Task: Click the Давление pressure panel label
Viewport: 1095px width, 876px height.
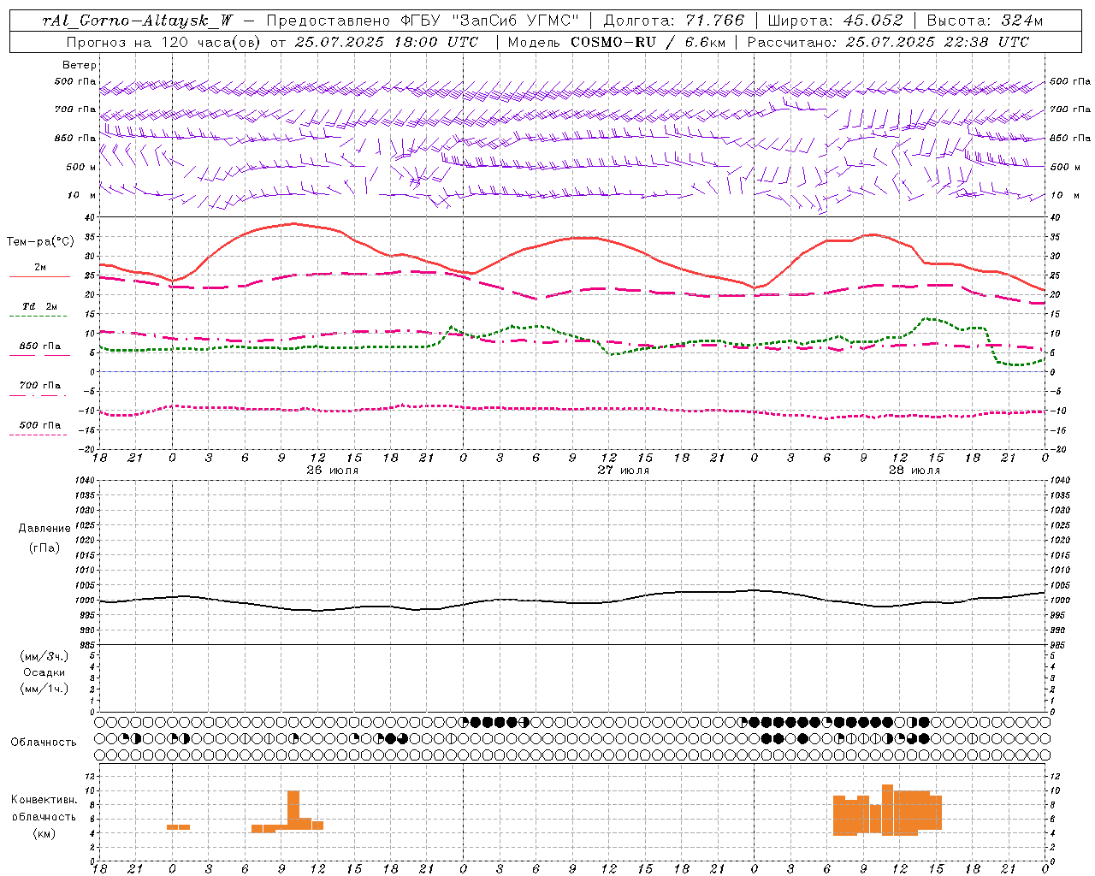Action: tap(44, 529)
